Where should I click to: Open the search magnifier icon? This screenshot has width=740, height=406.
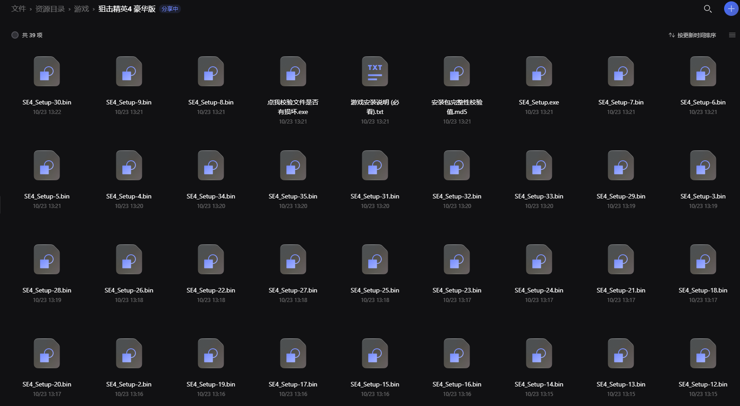(708, 9)
